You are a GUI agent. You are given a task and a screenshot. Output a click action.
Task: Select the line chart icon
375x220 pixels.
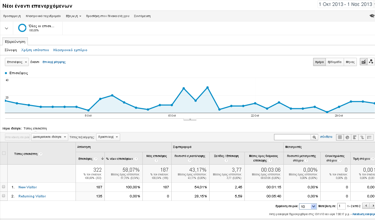(x=364, y=62)
